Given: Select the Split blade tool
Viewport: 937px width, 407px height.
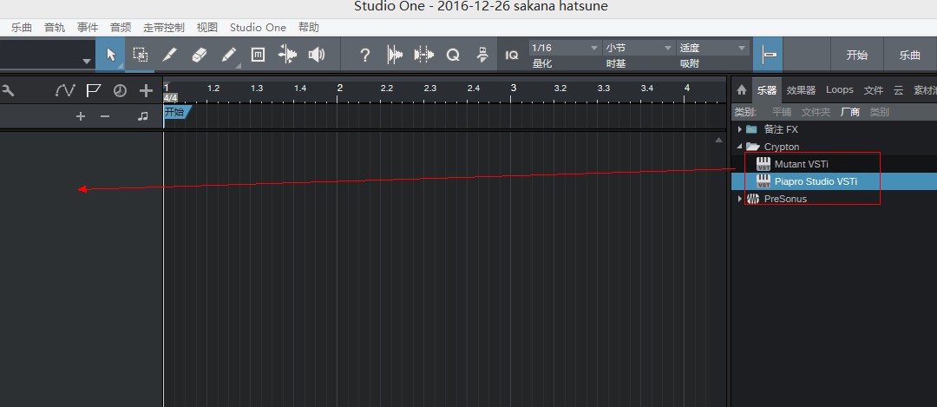Looking at the screenshot, I should tap(170, 55).
